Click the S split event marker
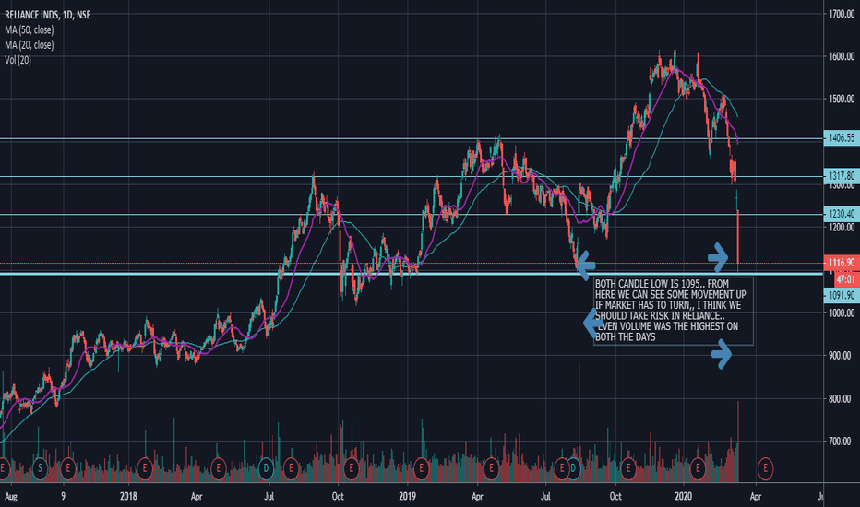This screenshot has height=507, width=860. click(x=40, y=468)
